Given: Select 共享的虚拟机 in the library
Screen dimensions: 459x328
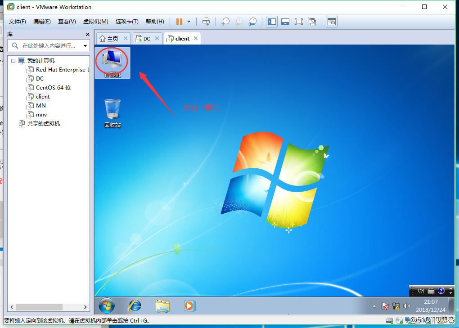Looking at the screenshot, I should [x=40, y=124].
